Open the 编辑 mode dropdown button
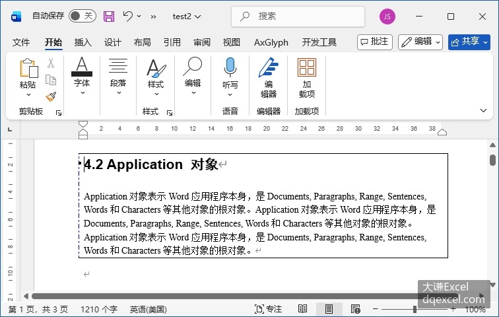 pyautogui.click(x=420, y=42)
